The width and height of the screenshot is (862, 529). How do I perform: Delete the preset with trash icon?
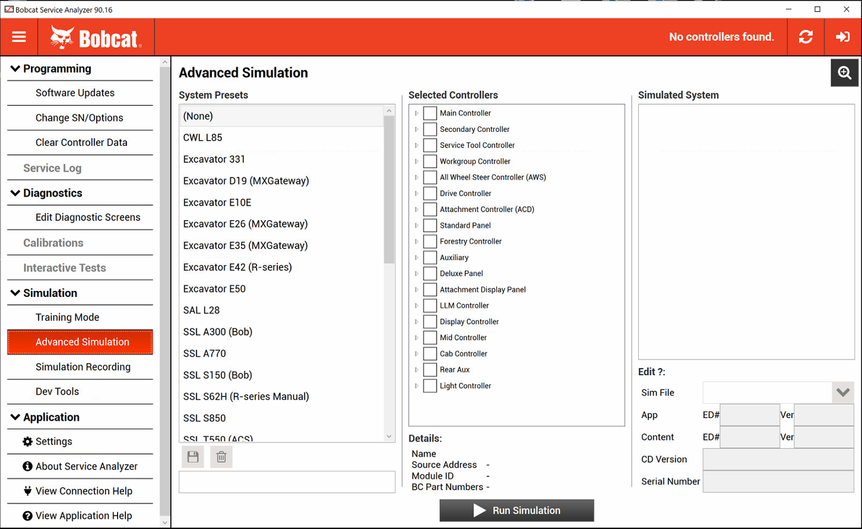click(x=221, y=457)
